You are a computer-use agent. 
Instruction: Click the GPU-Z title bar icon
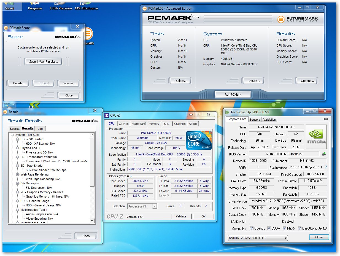tap(227, 112)
